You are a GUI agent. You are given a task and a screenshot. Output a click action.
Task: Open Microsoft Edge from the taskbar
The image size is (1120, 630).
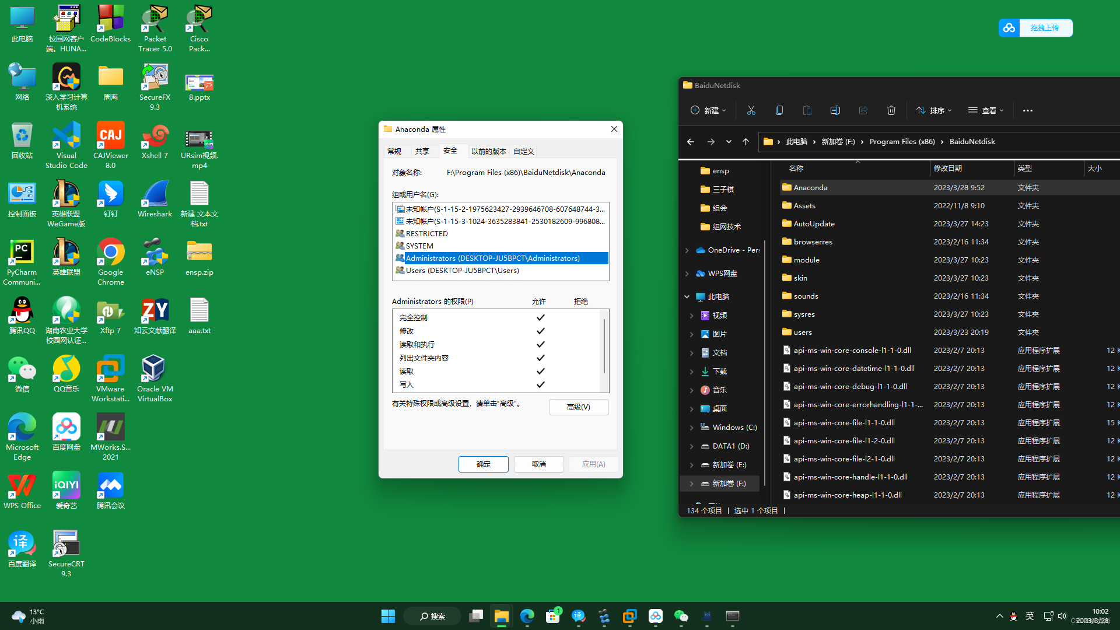[527, 616]
